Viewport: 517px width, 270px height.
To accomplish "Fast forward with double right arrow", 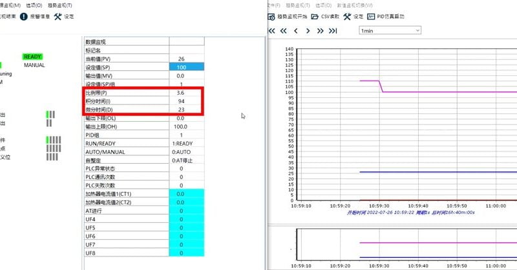I will tap(321, 30).
